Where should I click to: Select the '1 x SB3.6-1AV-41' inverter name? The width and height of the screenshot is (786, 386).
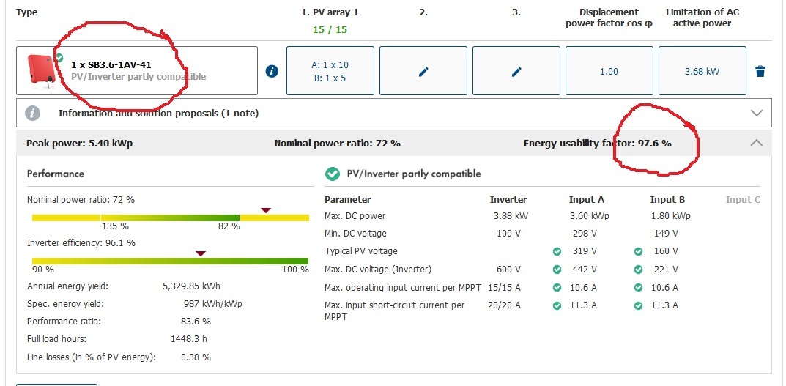tap(111, 65)
